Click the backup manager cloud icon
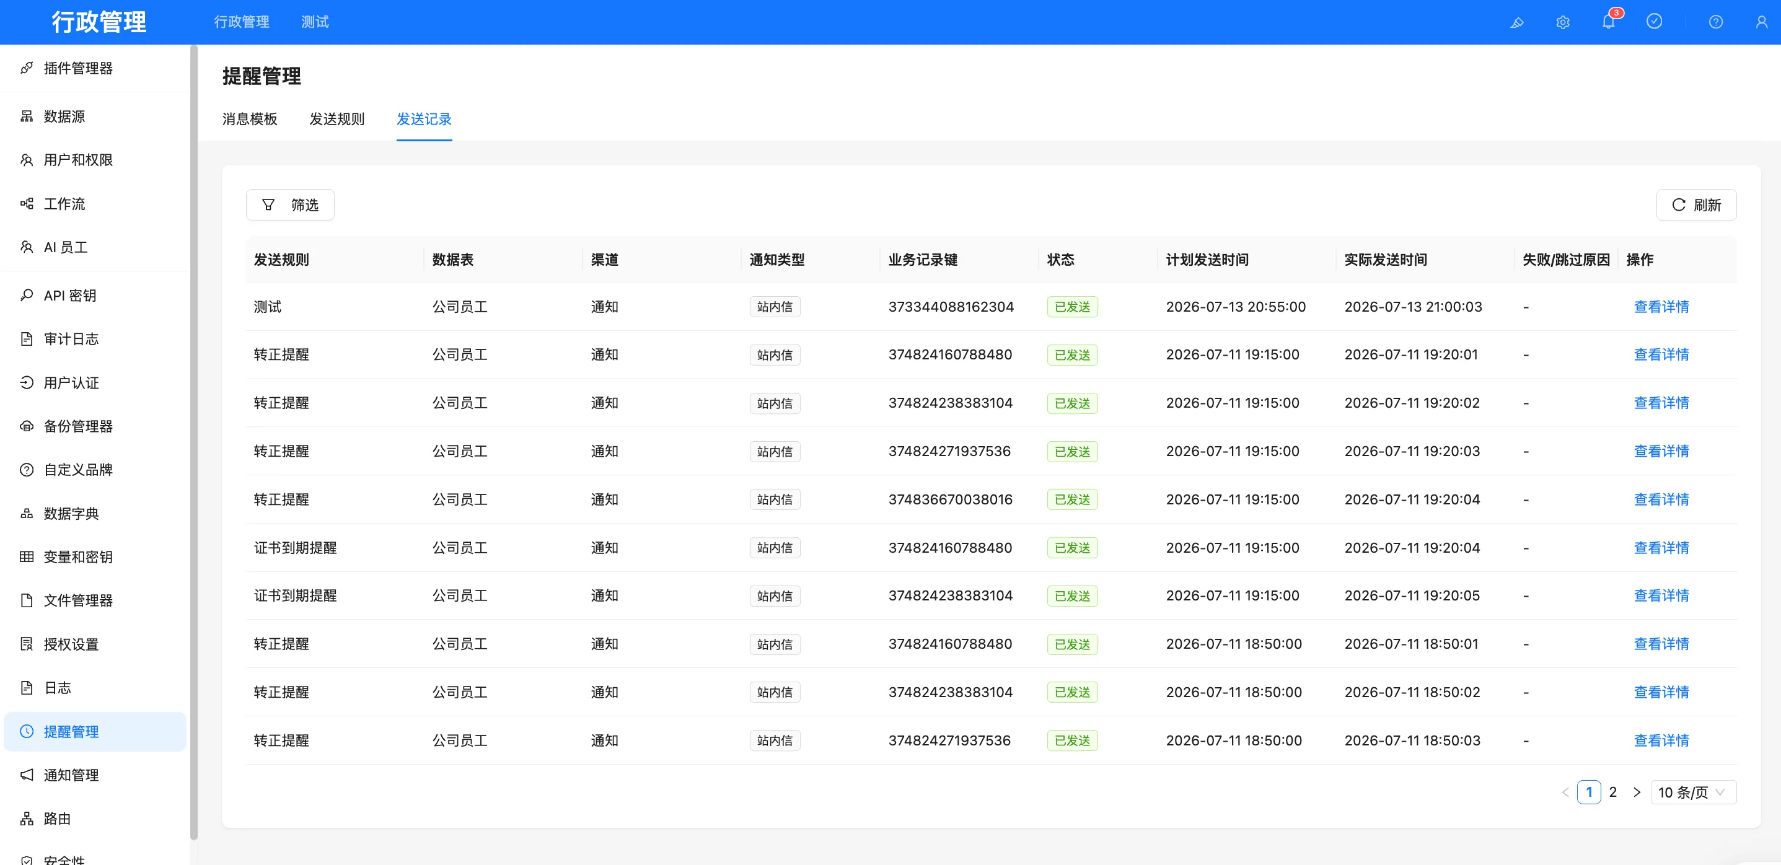The height and width of the screenshot is (865, 1781). [26, 426]
